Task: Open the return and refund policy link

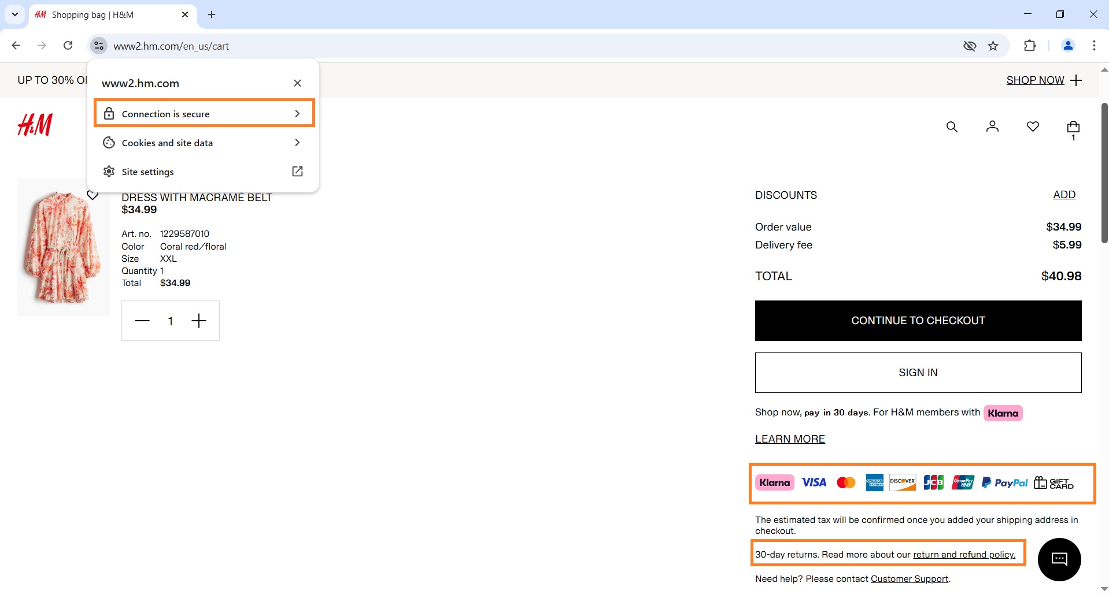Action: [963, 554]
